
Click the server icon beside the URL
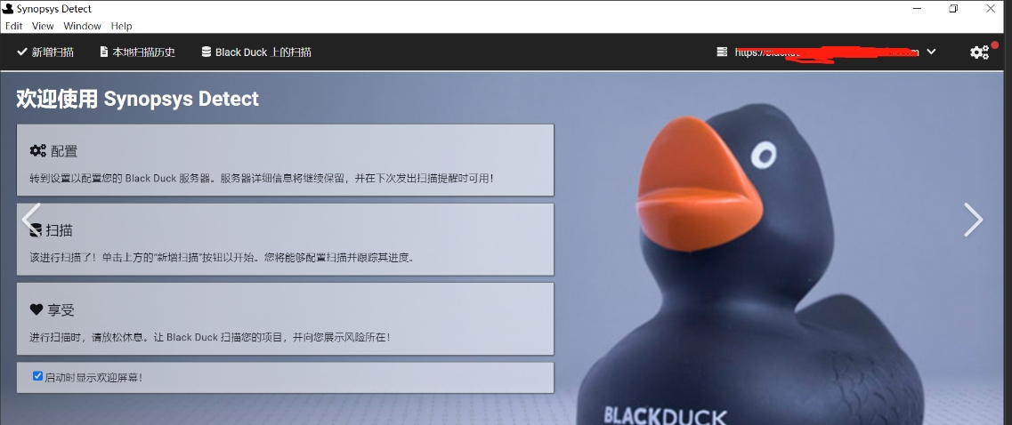click(722, 52)
